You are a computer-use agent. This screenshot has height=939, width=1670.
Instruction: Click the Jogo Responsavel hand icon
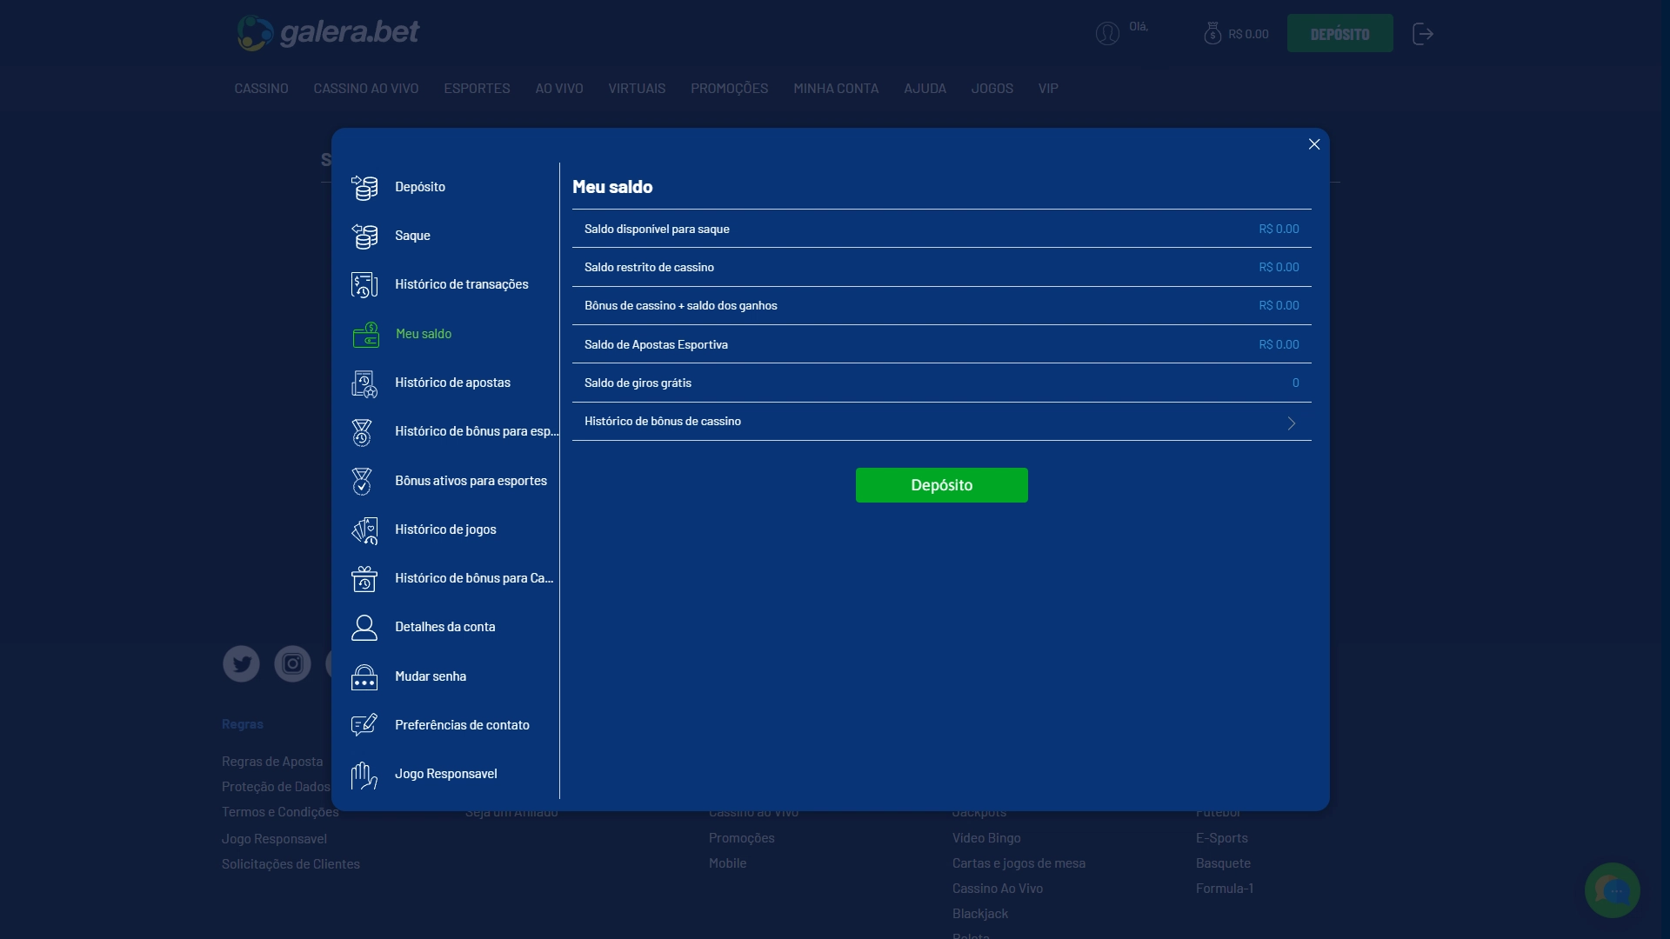(364, 775)
